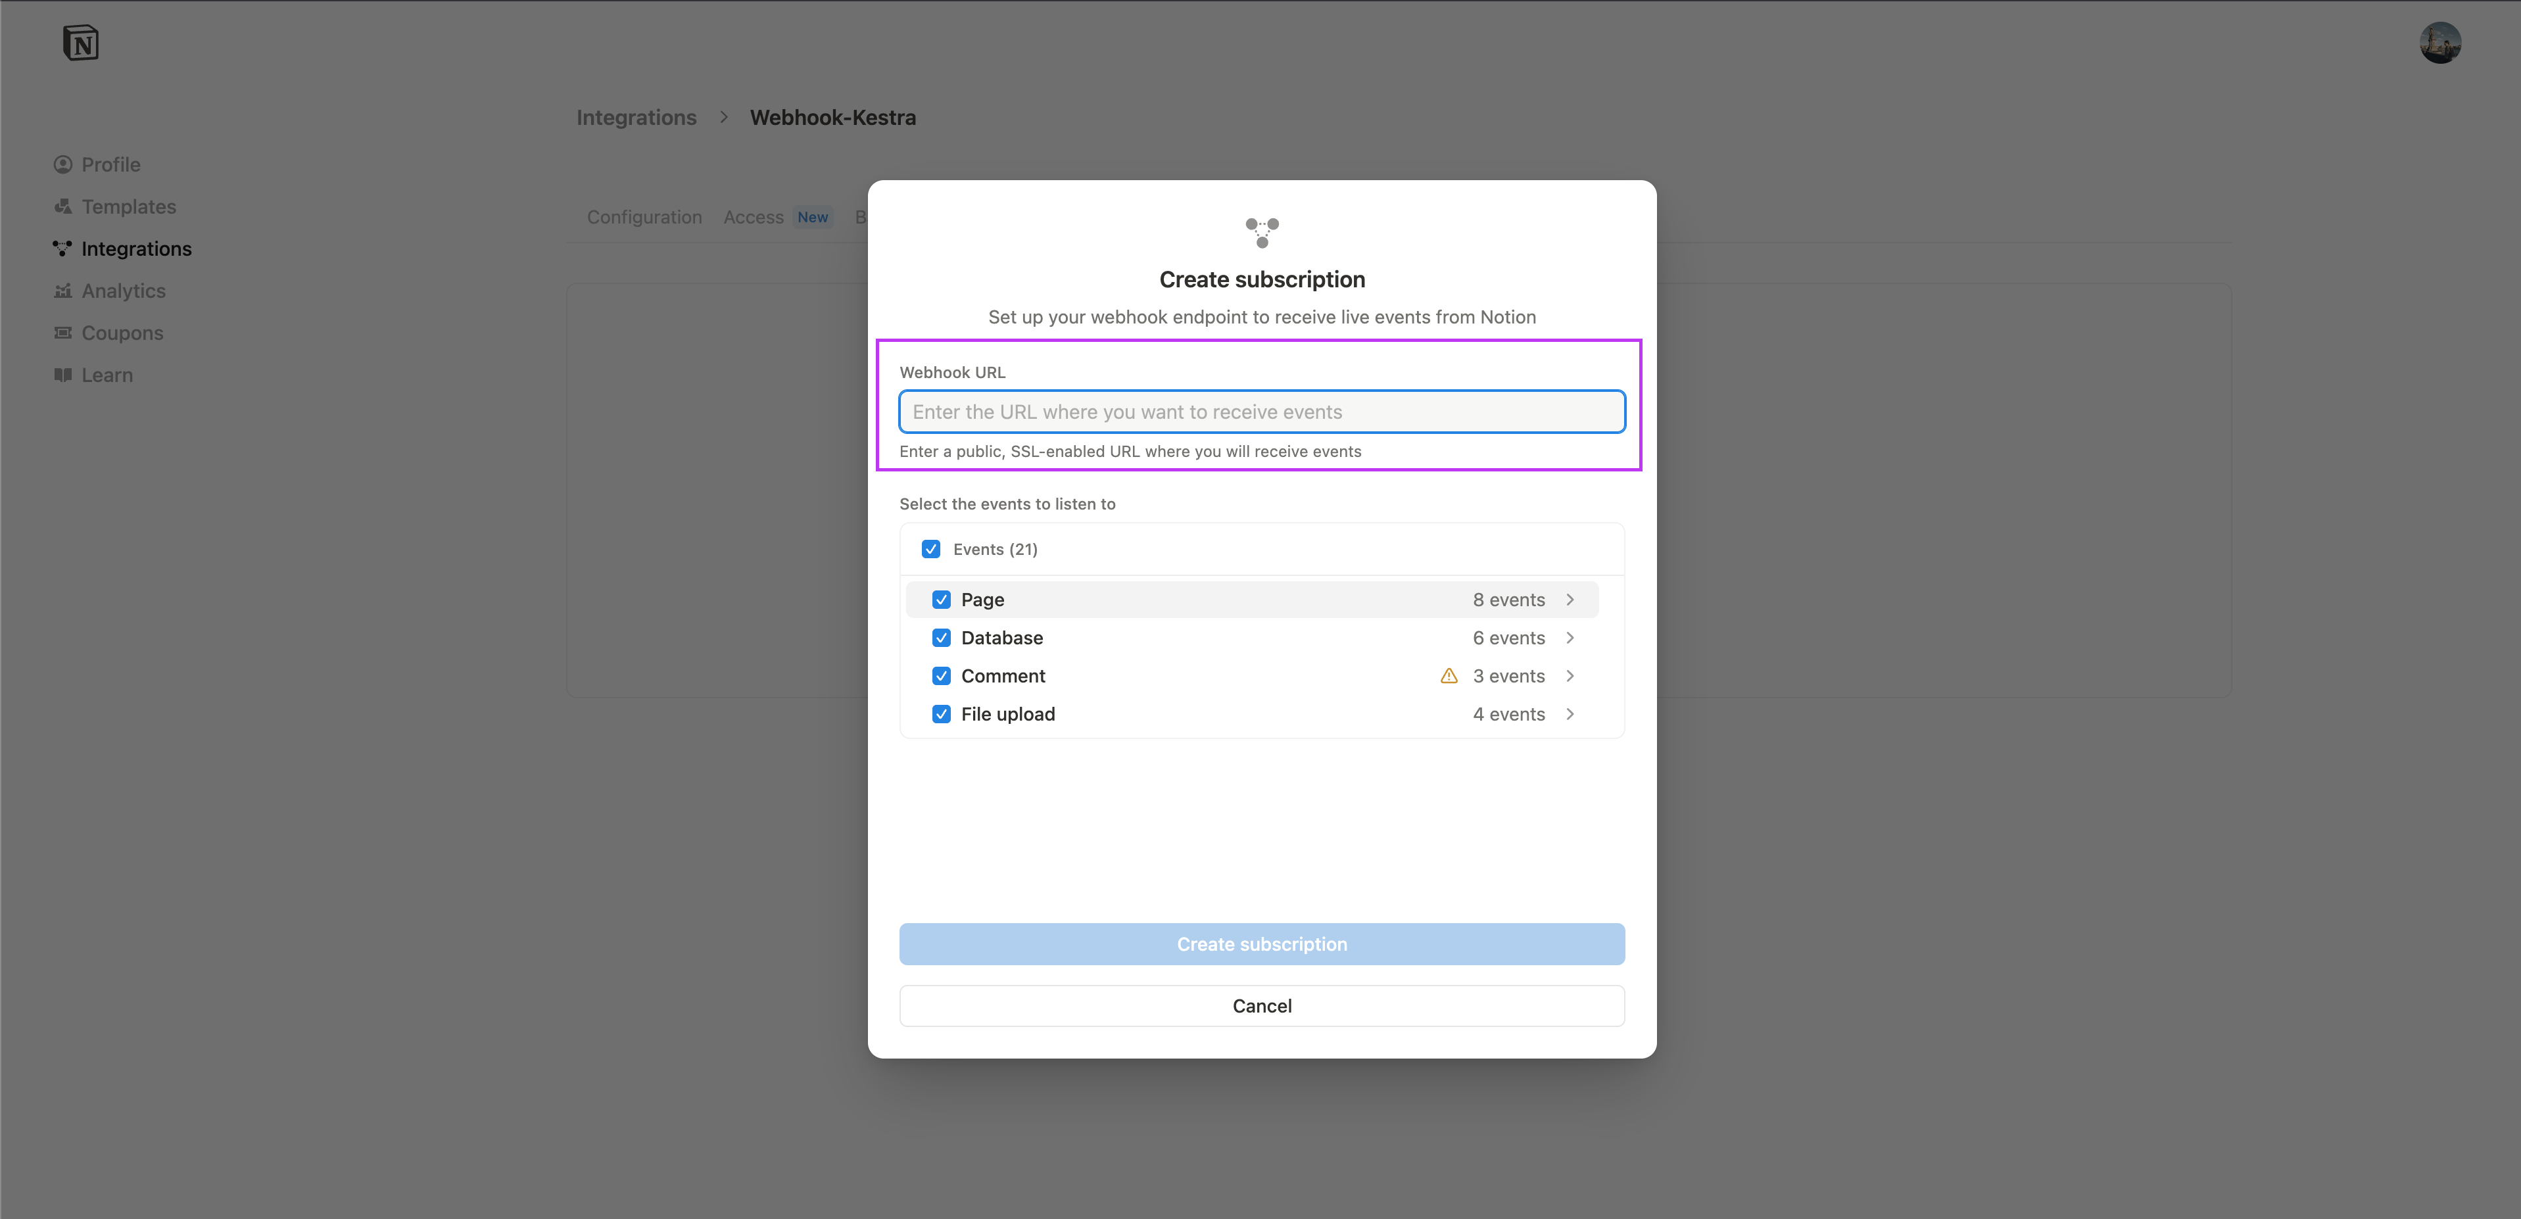Expand the Comment events list

pos(1571,675)
